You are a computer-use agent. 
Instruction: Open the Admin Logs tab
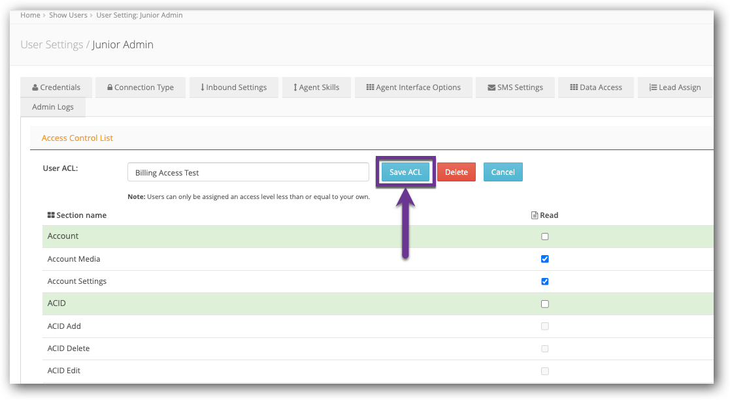coord(53,107)
